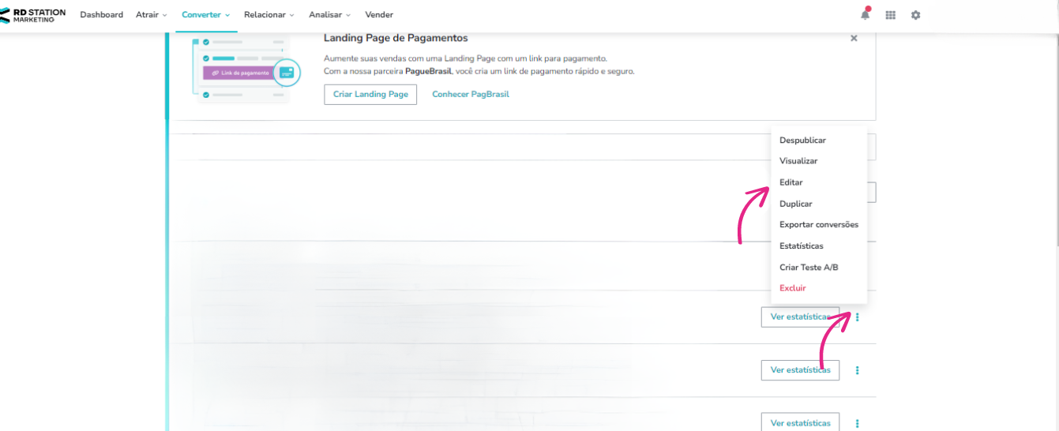Expand the Analisar dropdown
Image resolution: width=1059 pixels, height=431 pixels.
click(330, 15)
